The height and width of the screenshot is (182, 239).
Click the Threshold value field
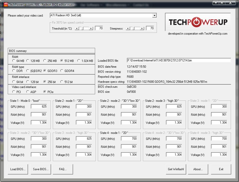coord(99,28)
